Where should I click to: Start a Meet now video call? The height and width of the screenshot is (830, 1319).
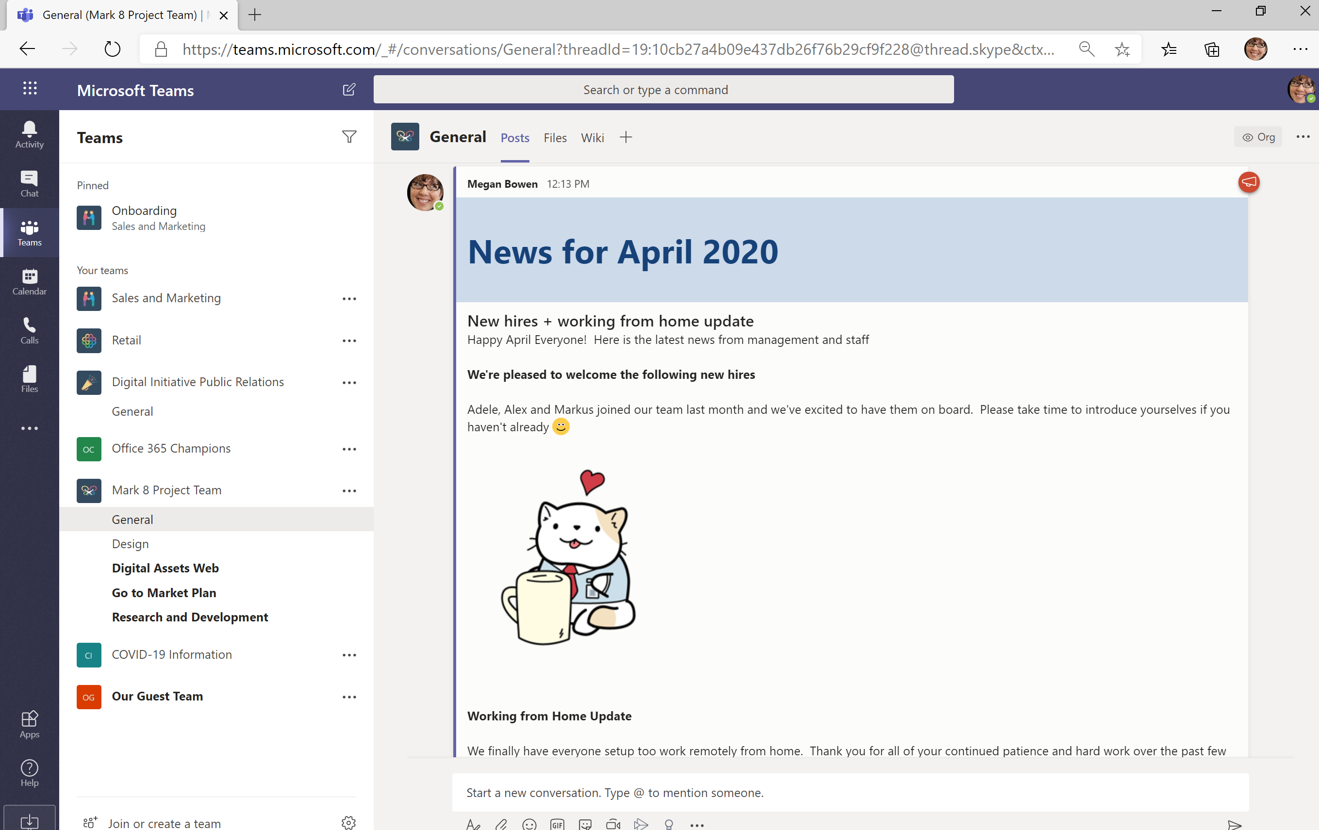click(x=613, y=824)
